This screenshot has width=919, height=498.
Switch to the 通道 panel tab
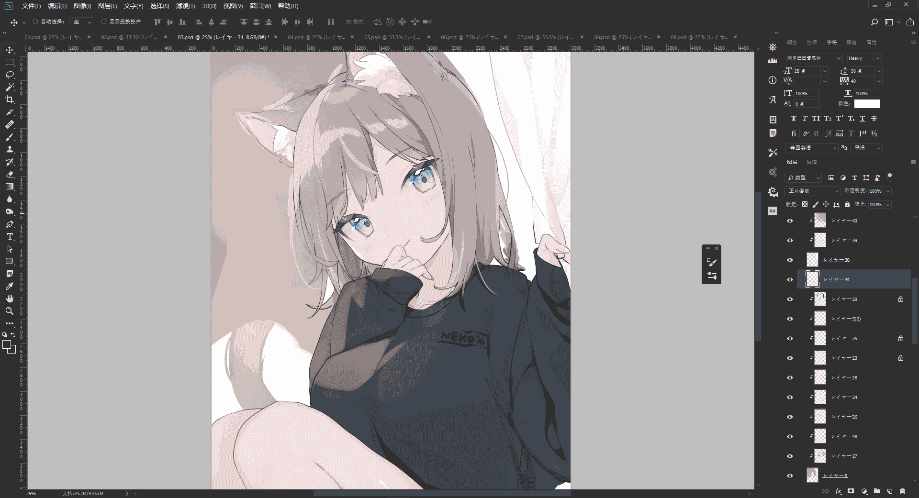pyautogui.click(x=812, y=162)
